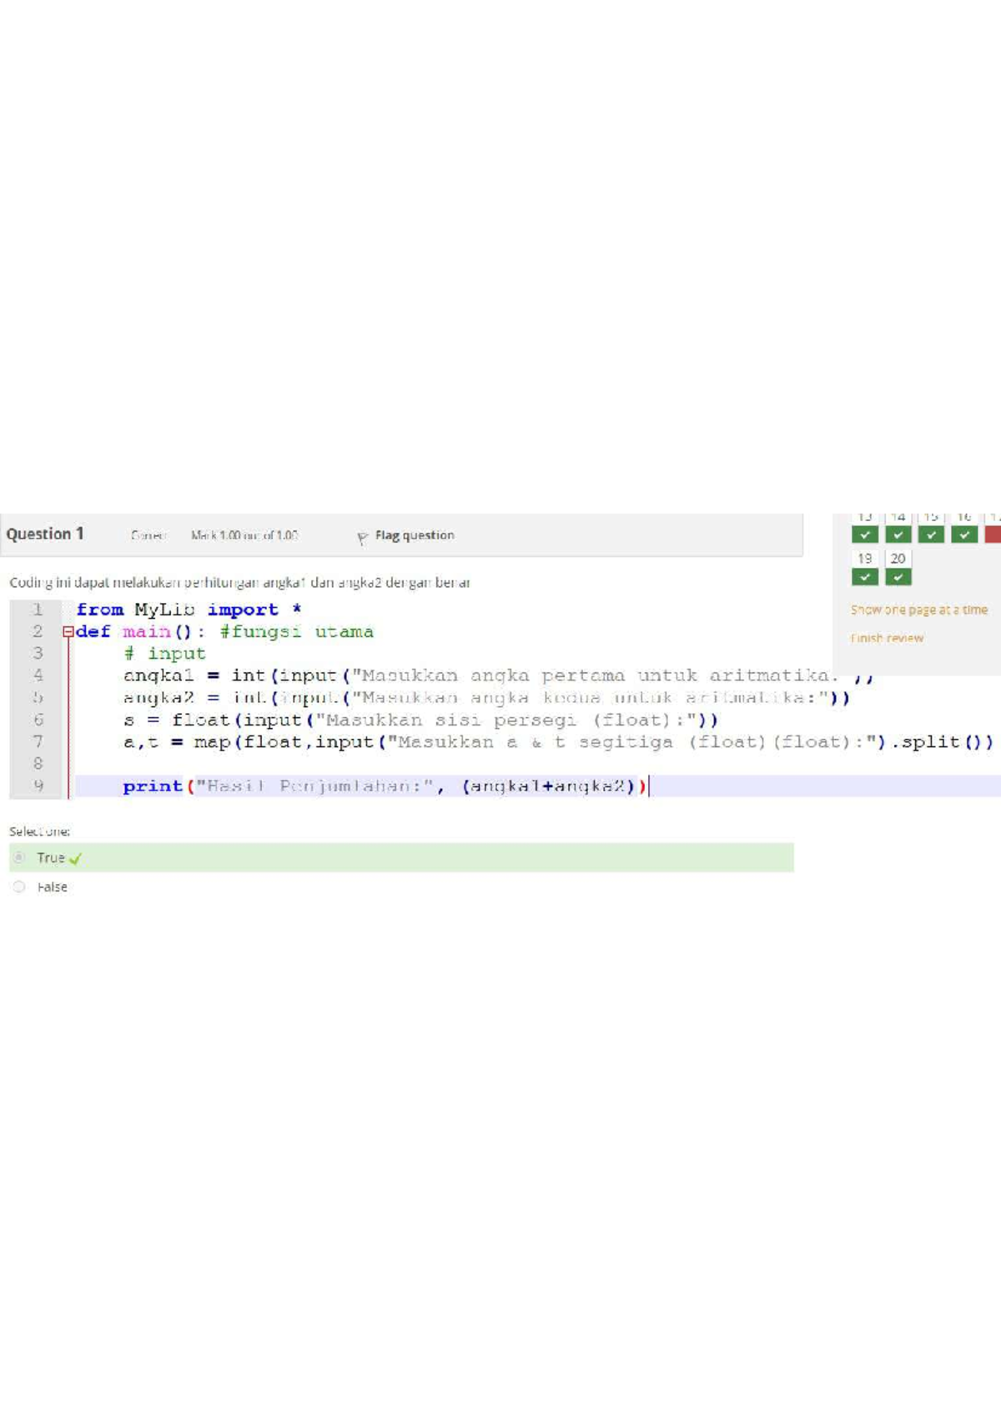Select the True radio button
Screen dimensions: 1001x1416
[19, 857]
